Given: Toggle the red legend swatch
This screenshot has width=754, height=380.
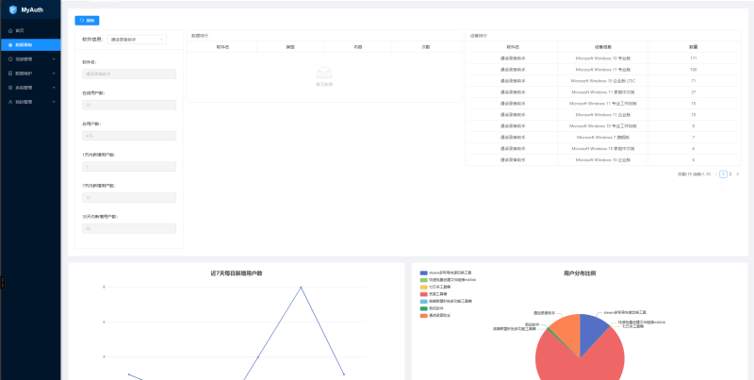Looking at the screenshot, I should click(423, 294).
